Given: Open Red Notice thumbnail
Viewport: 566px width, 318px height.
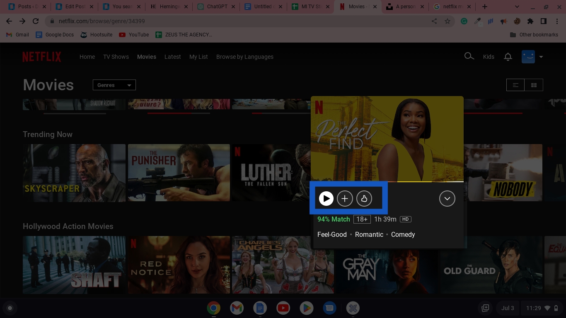Looking at the screenshot, I should pos(179,265).
